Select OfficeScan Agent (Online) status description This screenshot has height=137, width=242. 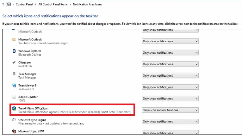75,112
